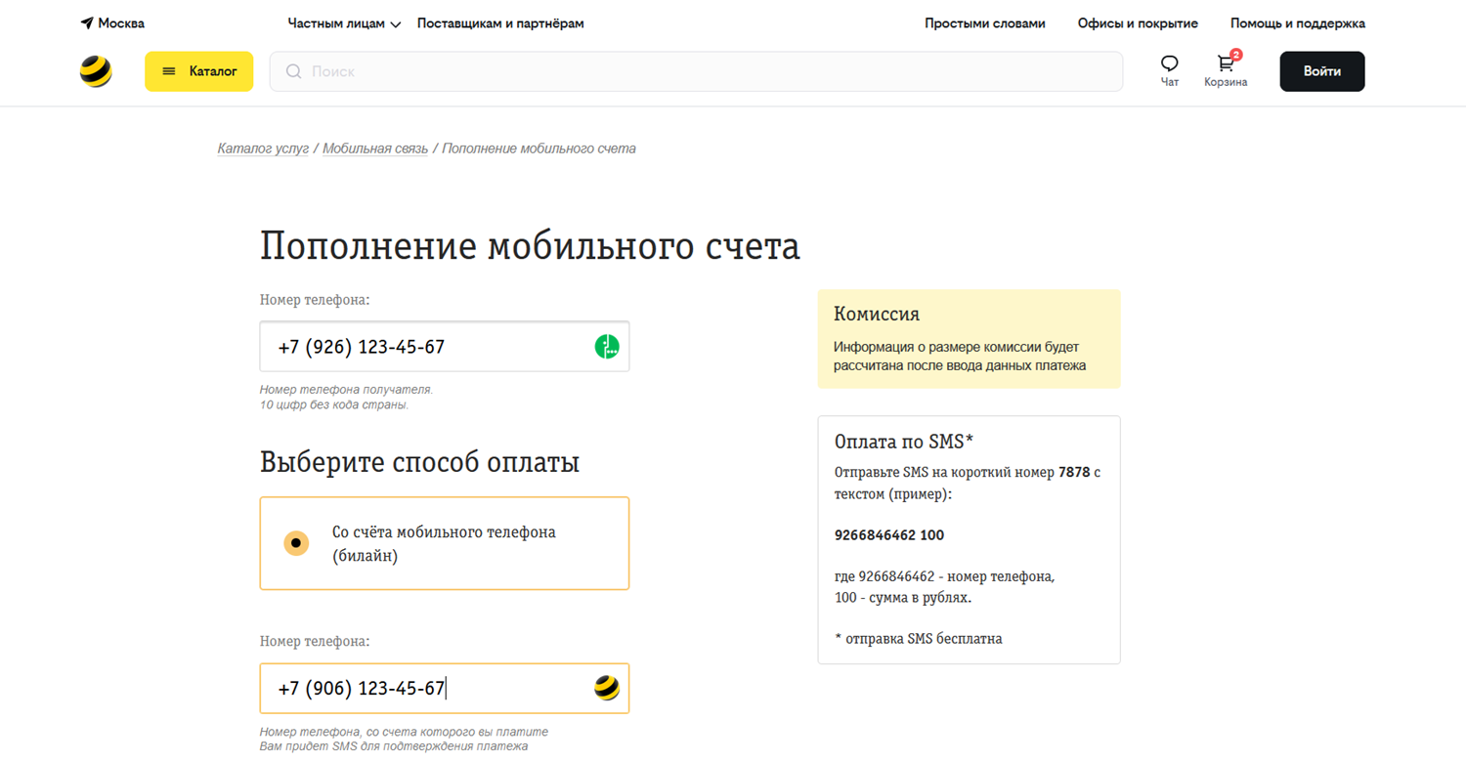Viewport: 1466px width, 762px height.
Task: Open Простыми словами page
Action: [985, 23]
